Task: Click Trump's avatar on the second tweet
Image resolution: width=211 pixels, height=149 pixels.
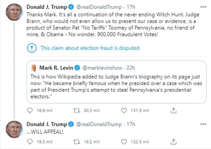Action: click(x=14, y=129)
